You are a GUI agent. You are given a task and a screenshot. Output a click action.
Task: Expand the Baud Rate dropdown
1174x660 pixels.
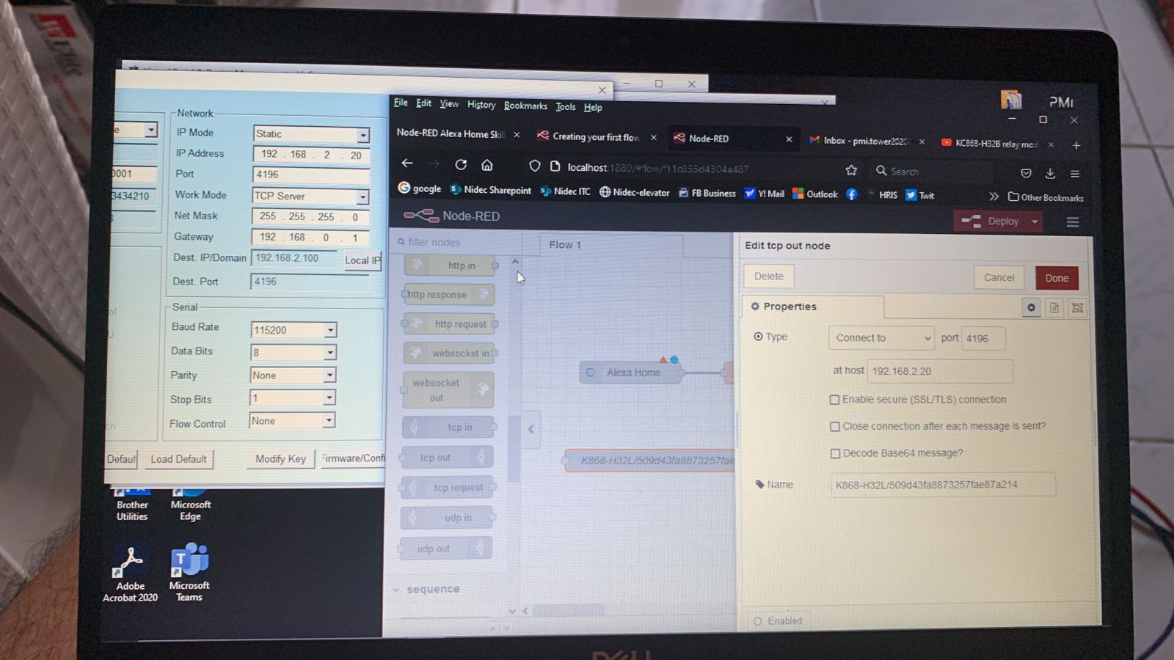point(330,330)
